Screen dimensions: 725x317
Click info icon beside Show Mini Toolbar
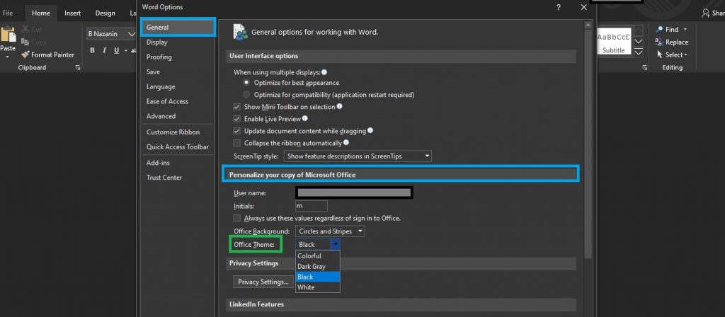[x=339, y=106]
